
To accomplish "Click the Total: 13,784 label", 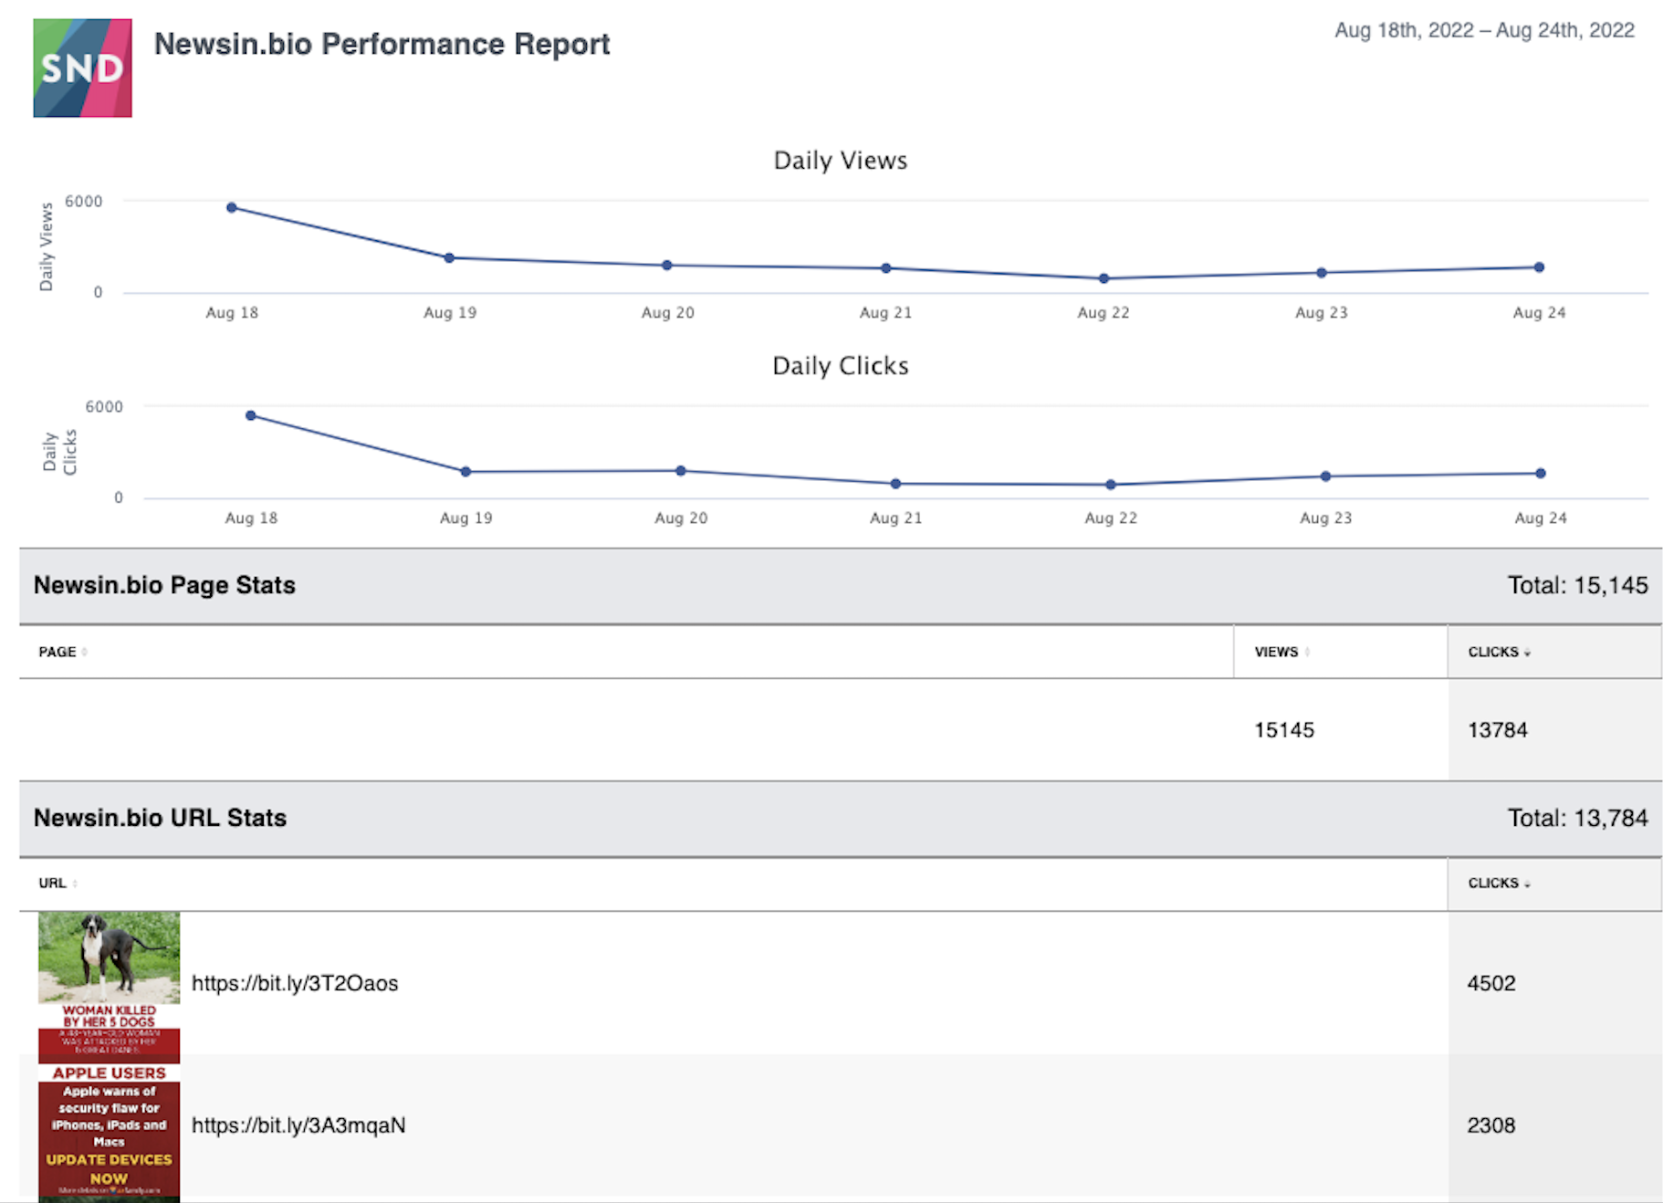I will click(1577, 818).
